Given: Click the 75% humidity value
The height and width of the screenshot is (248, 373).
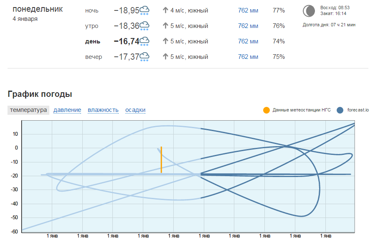Looking at the screenshot, I should coord(279,57).
